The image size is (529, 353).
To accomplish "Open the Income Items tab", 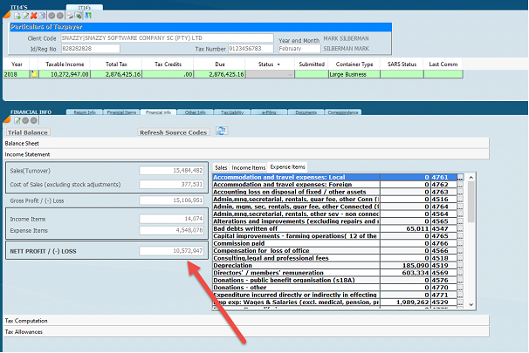I will (x=248, y=166).
